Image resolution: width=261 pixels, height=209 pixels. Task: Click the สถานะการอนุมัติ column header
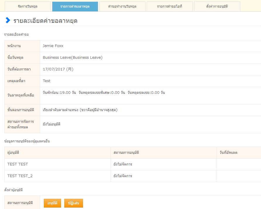(126, 153)
